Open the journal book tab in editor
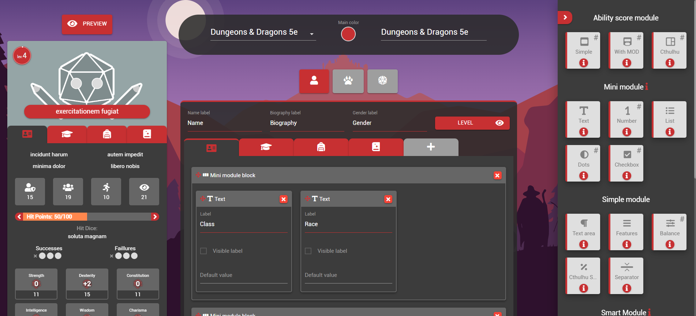Viewport: 696px width, 316px height. tap(376, 147)
